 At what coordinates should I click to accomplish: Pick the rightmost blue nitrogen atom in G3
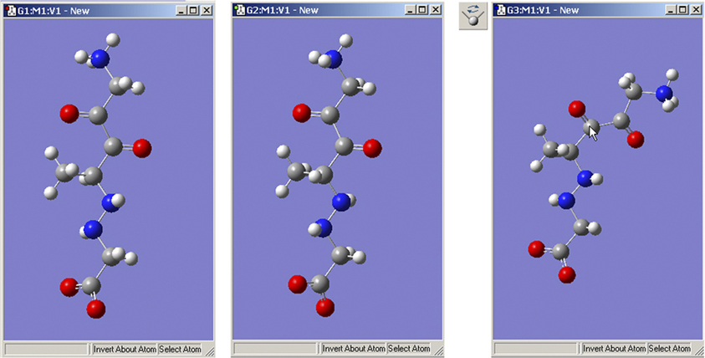tap(664, 94)
